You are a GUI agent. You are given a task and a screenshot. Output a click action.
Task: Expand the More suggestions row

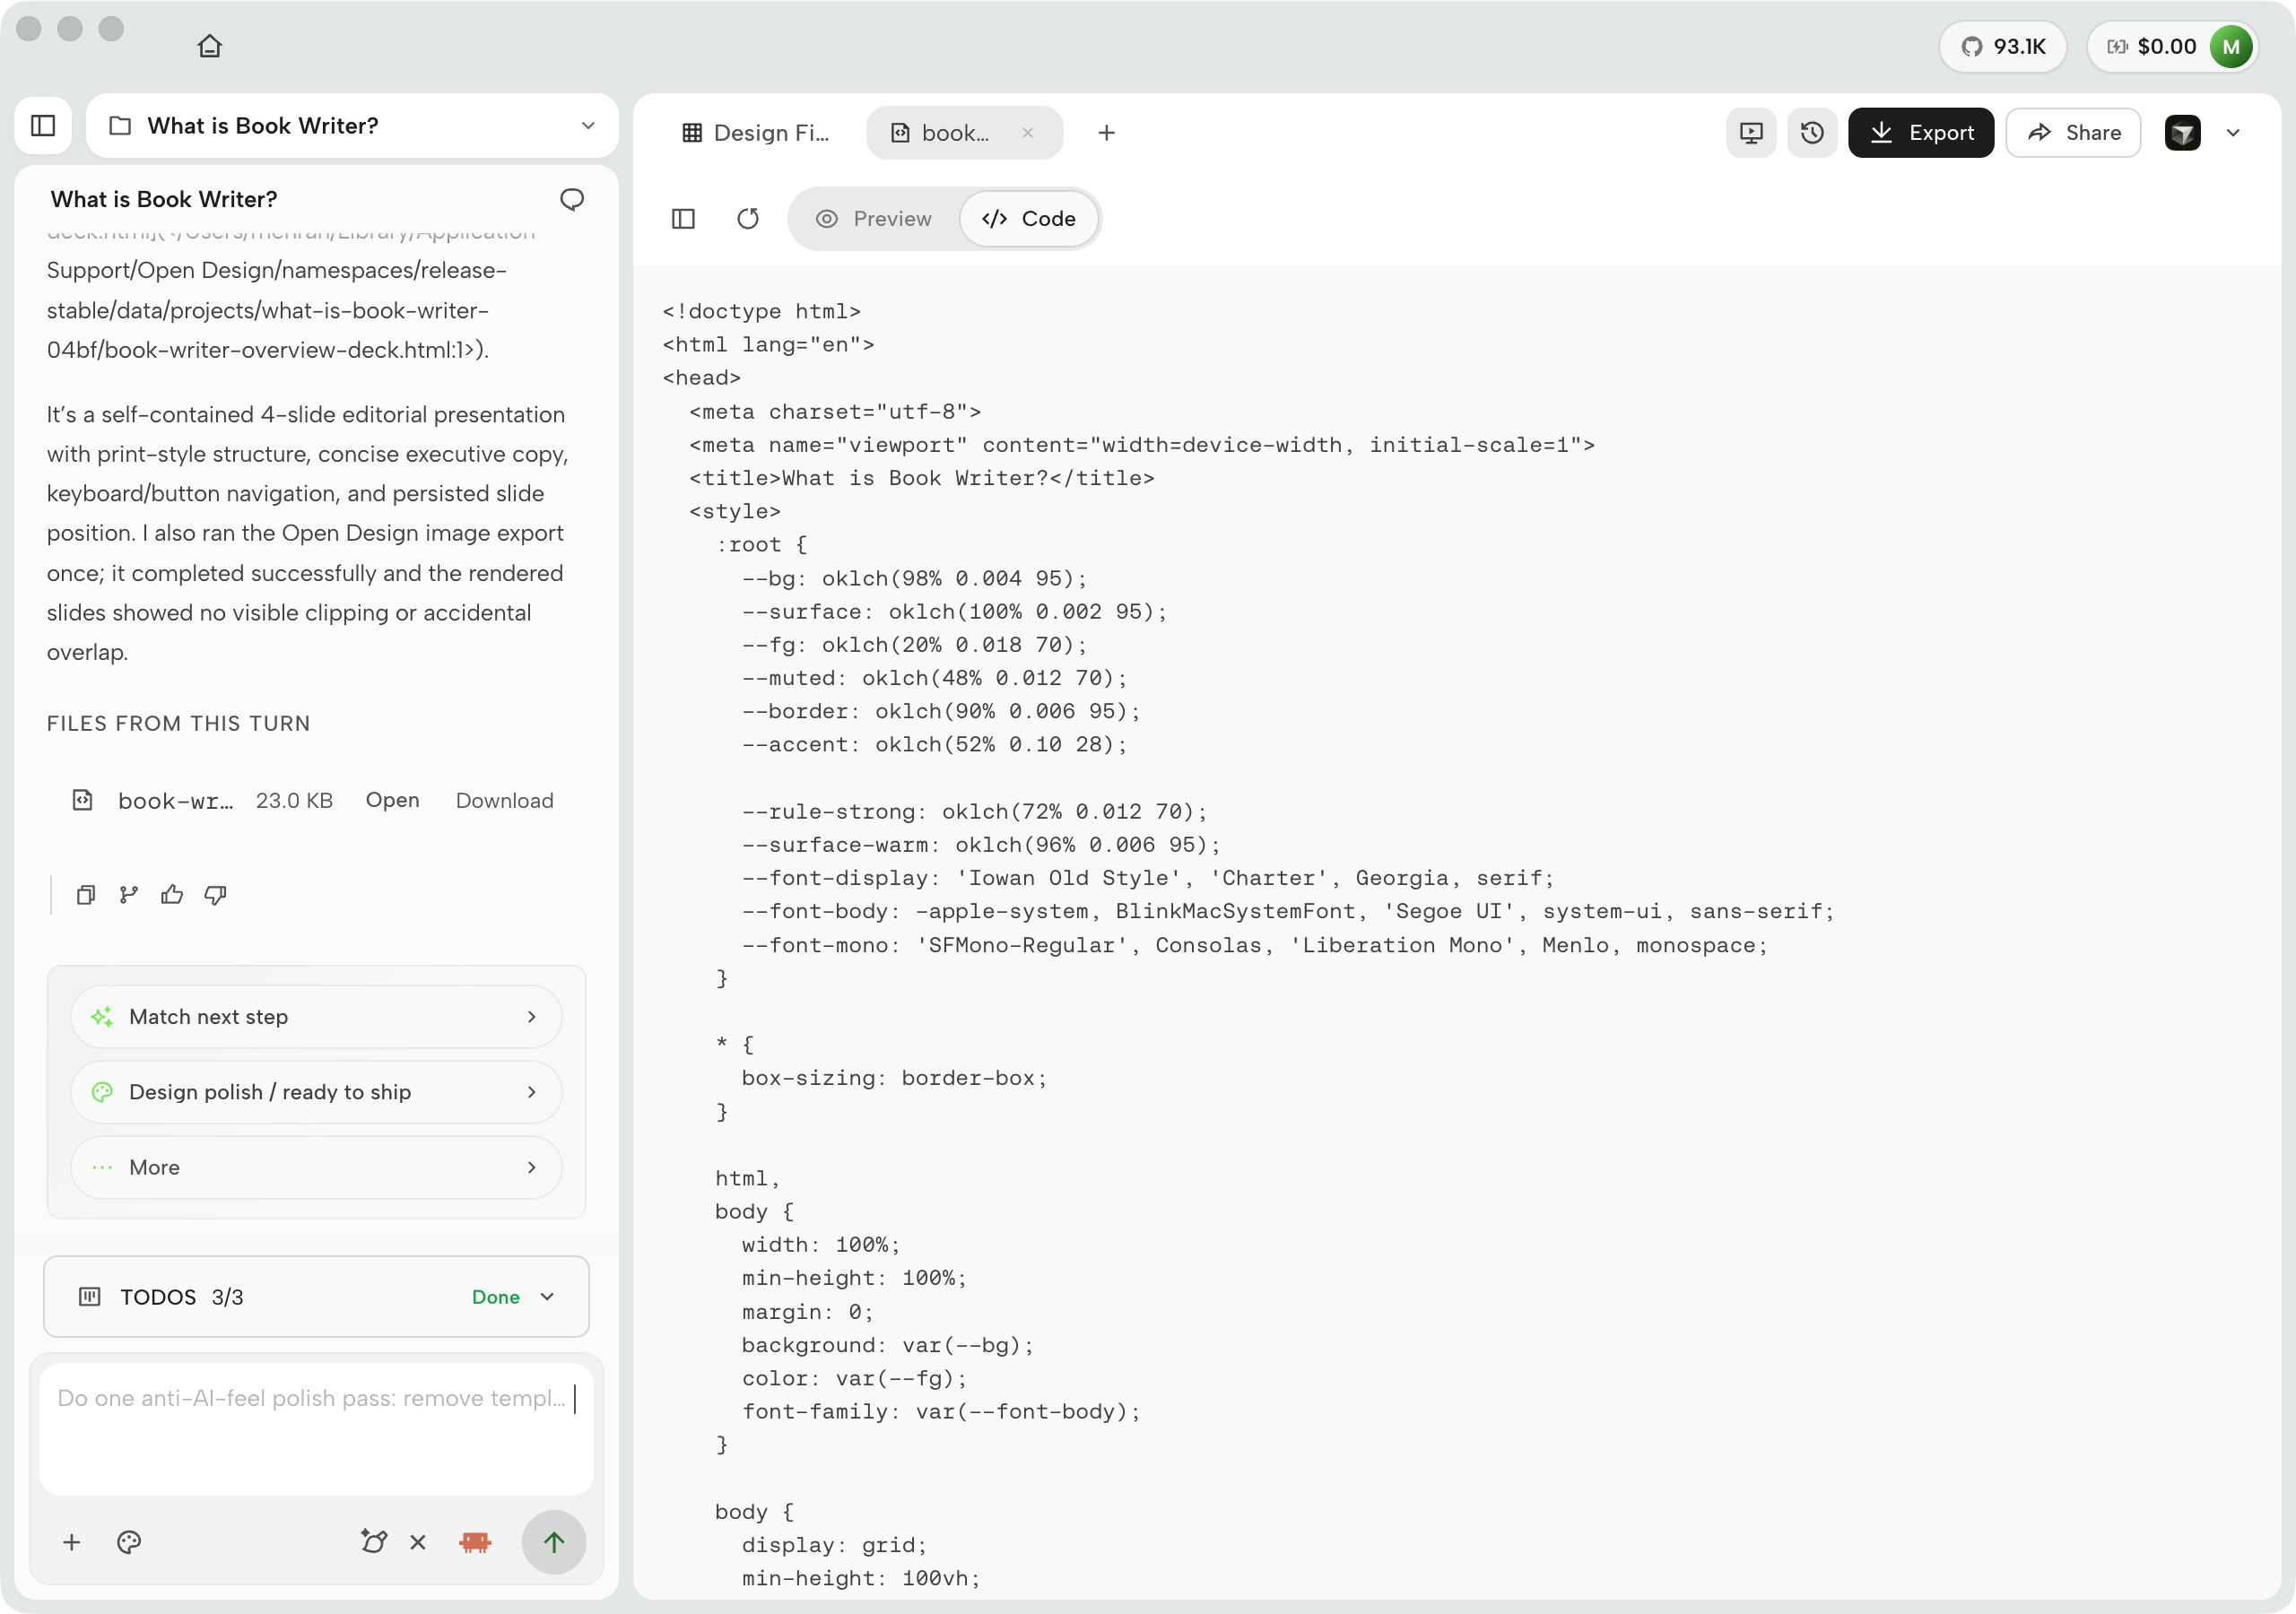[x=316, y=1167]
